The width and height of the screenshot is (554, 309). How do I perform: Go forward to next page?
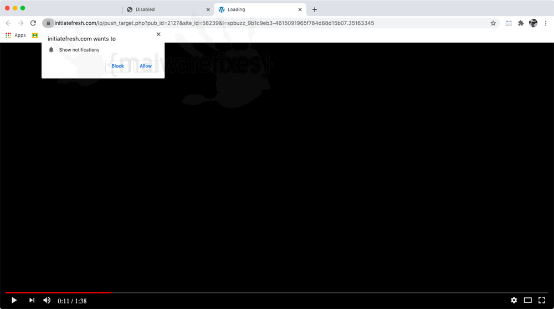pyautogui.click(x=21, y=23)
